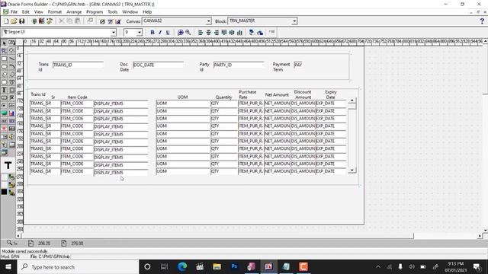The image size is (488, 274).
Task: Toggle bold formatting
Action: 152,32
